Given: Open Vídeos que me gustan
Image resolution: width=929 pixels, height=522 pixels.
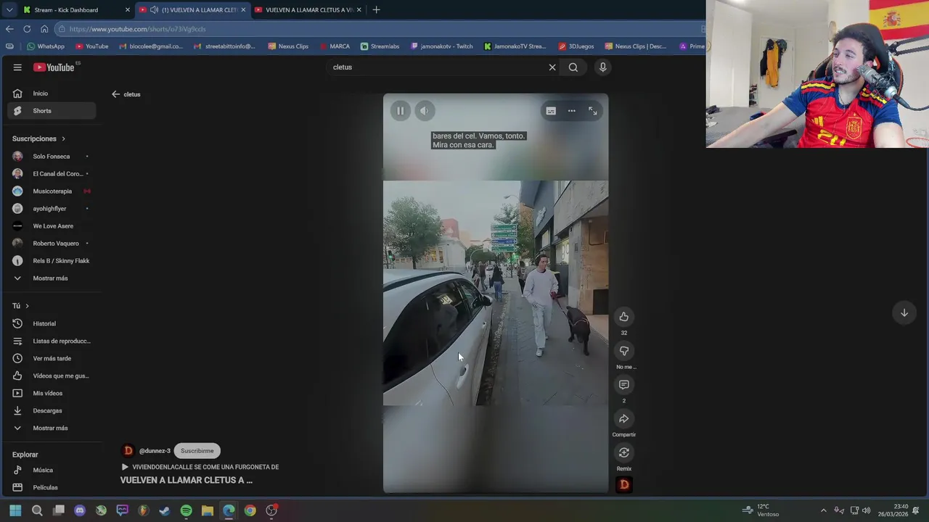Looking at the screenshot, I should [51, 376].
